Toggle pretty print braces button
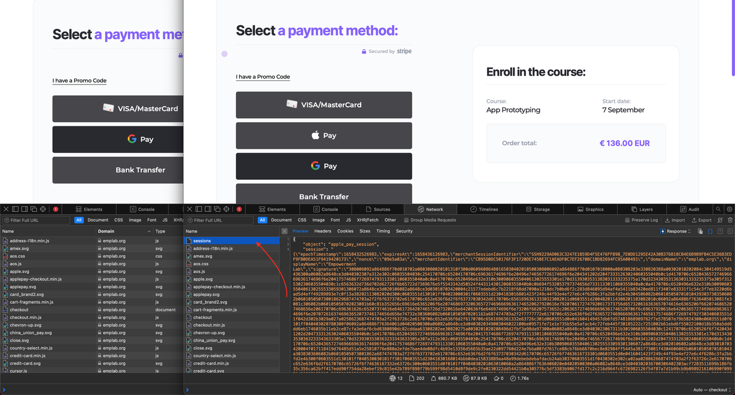The height and width of the screenshot is (395, 735). tap(710, 231)
